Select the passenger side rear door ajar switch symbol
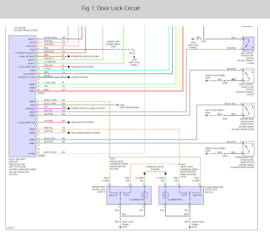 pos(249,148)
